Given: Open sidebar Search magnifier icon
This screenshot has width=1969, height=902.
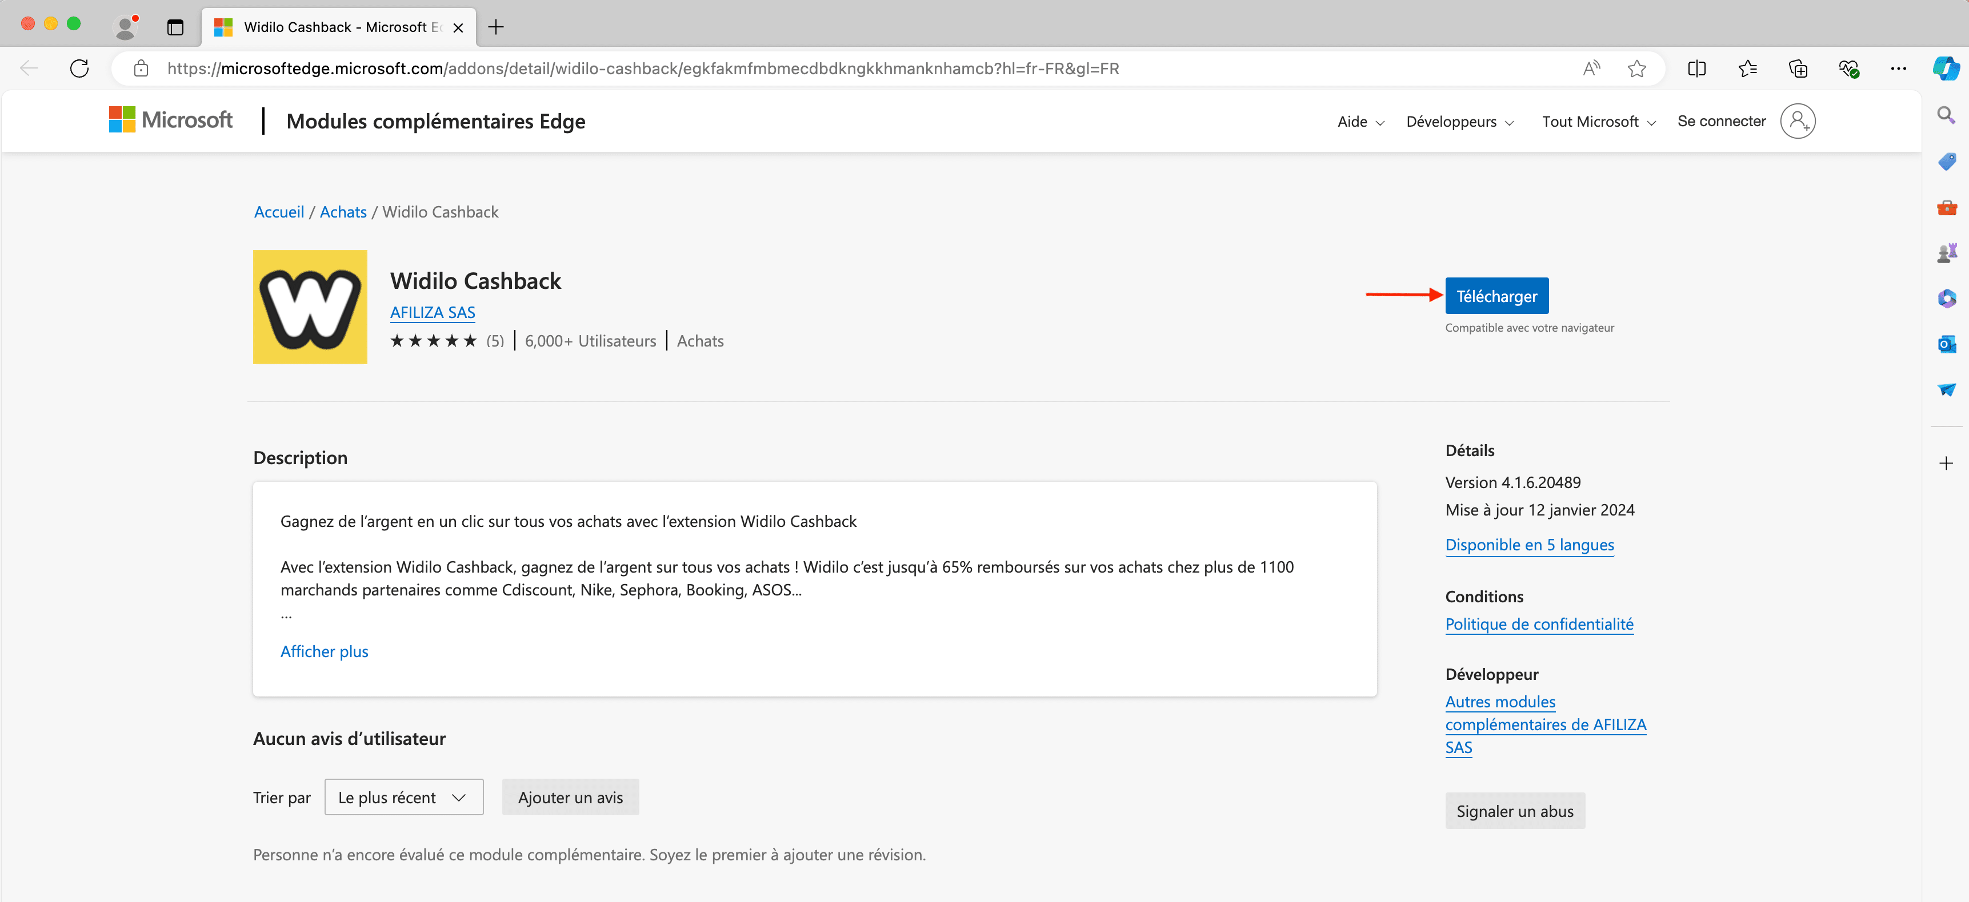Looking at the screenshot, I should click(1946, 115).
